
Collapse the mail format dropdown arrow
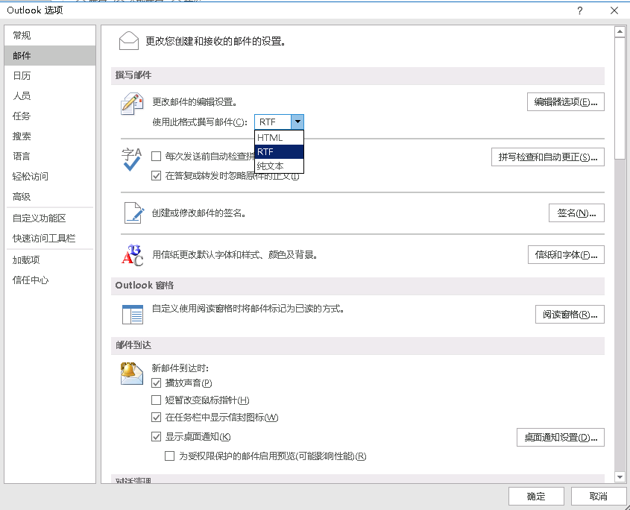pyautogui.click(x=297, y=122)
